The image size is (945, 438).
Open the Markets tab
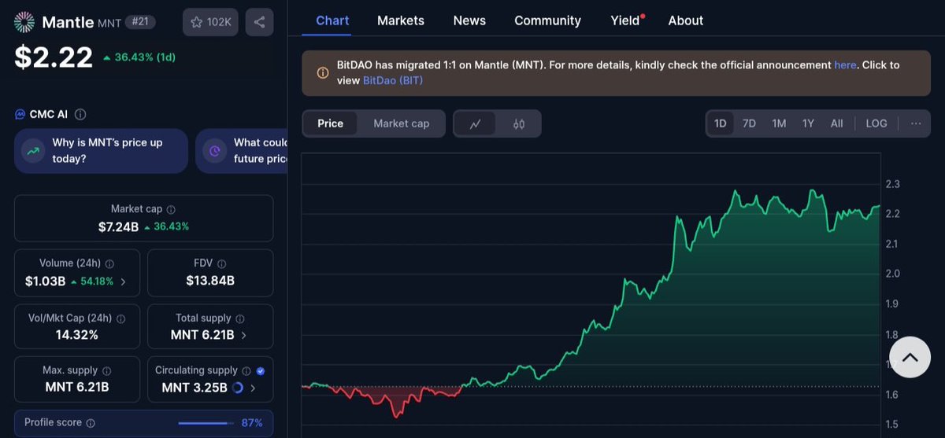coord(401,20)
